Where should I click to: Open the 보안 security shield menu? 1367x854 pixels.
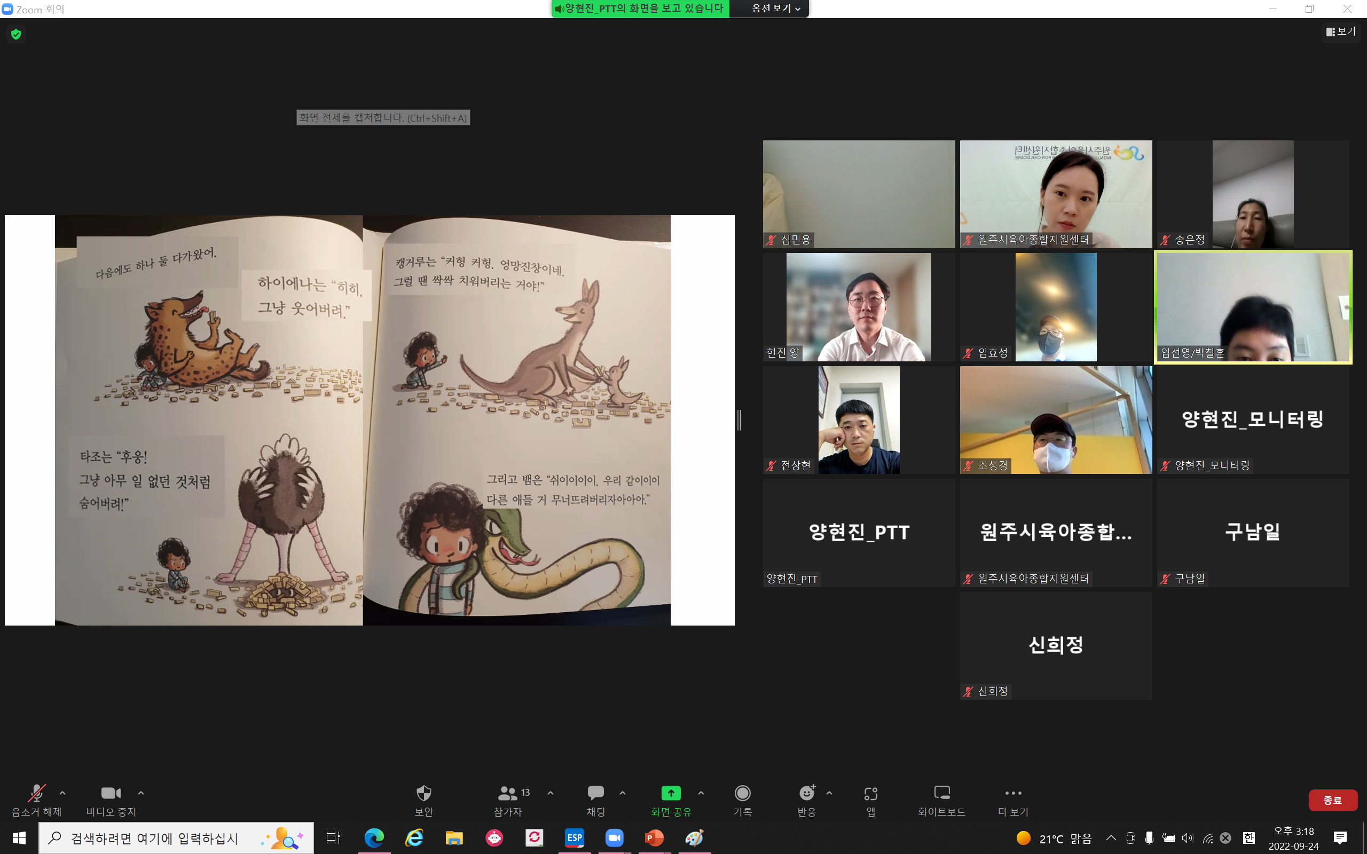tap(423, 800)
